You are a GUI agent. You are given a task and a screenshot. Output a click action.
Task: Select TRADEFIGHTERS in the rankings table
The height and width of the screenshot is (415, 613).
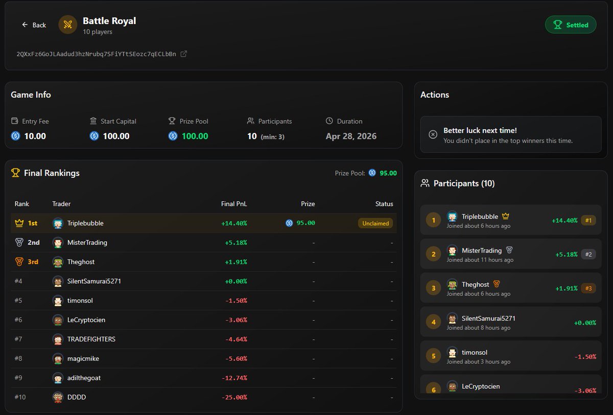pyautogui.click(x=91, y=339)
